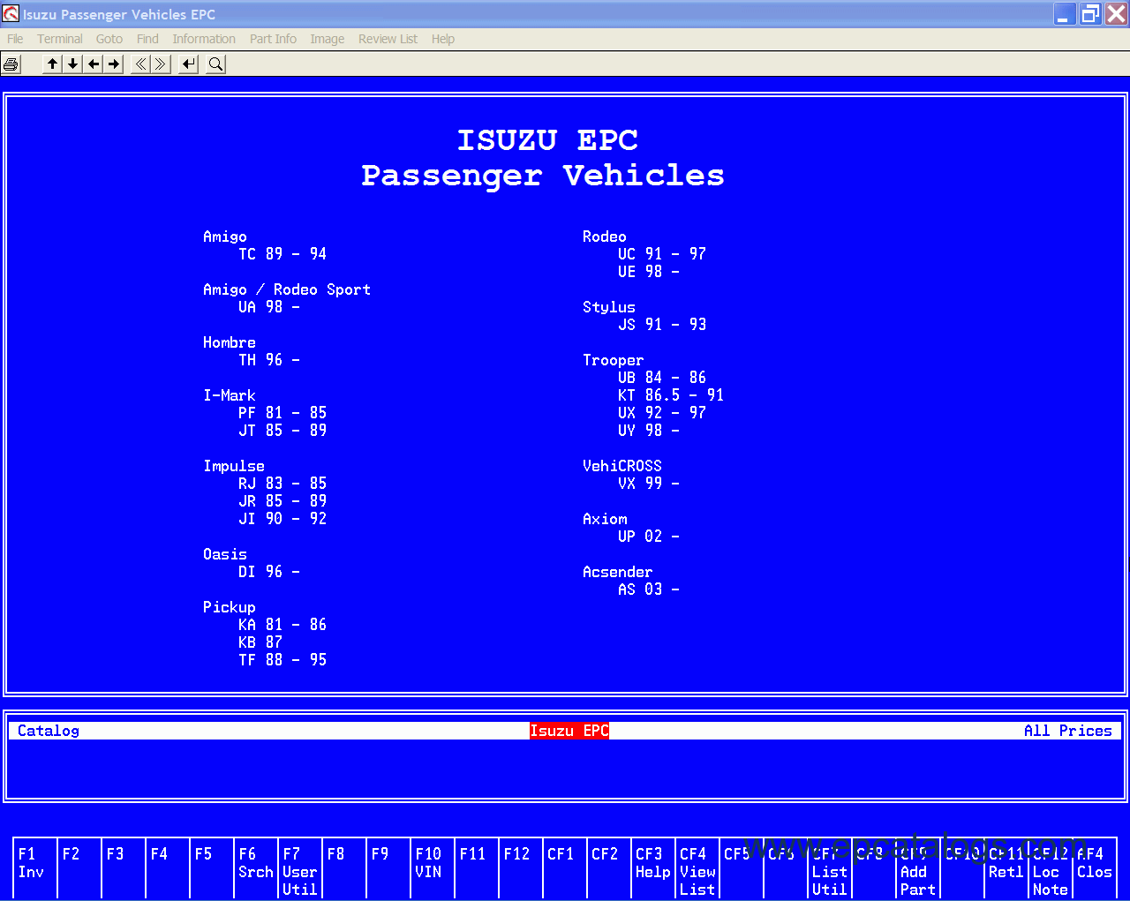Open the Help menu
Screen dimensions: 1130x901
443,39
